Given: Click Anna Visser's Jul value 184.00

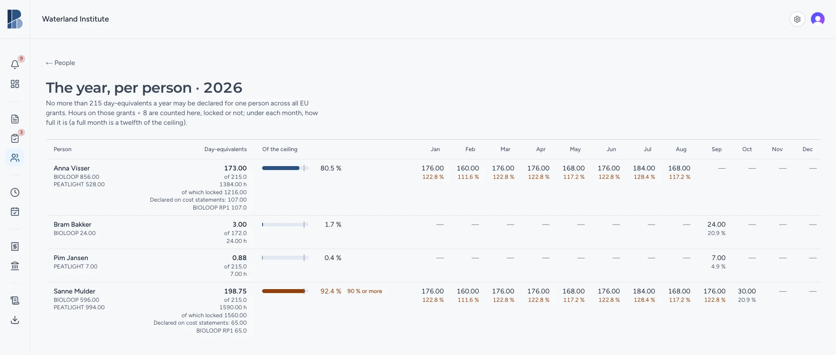Looking at the screenshot, I should click(644, 168).
